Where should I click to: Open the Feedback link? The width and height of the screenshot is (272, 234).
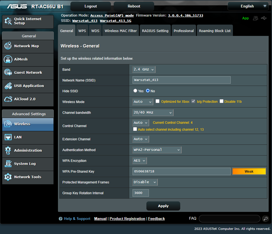coord(156,219)
